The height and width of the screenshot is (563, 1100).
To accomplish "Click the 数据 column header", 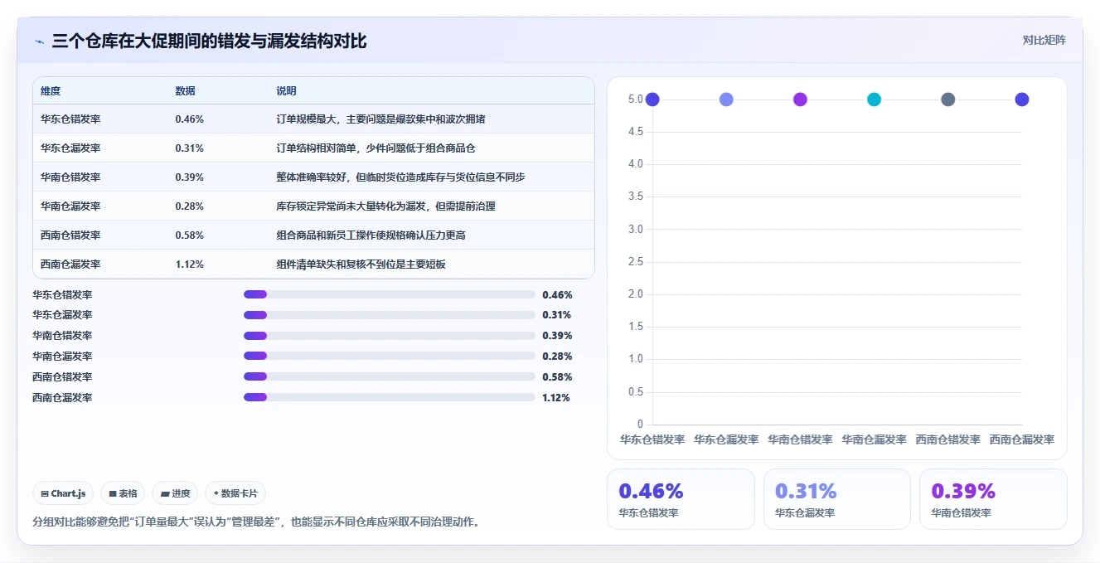I will [x=186, y=91].
